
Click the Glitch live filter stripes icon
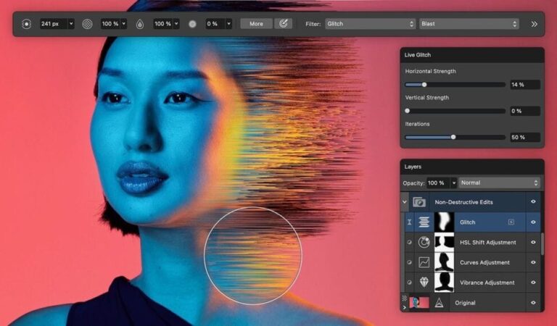(x=424, y=222)
